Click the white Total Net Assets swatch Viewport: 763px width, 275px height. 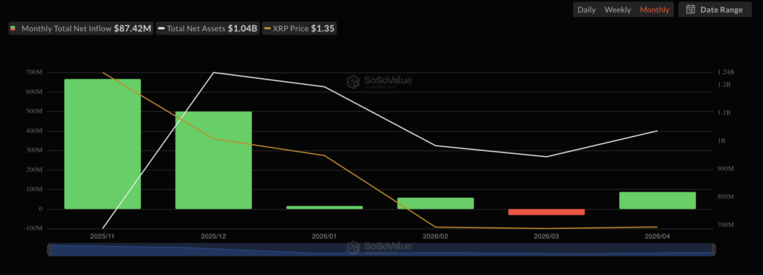tap(162, 29)
